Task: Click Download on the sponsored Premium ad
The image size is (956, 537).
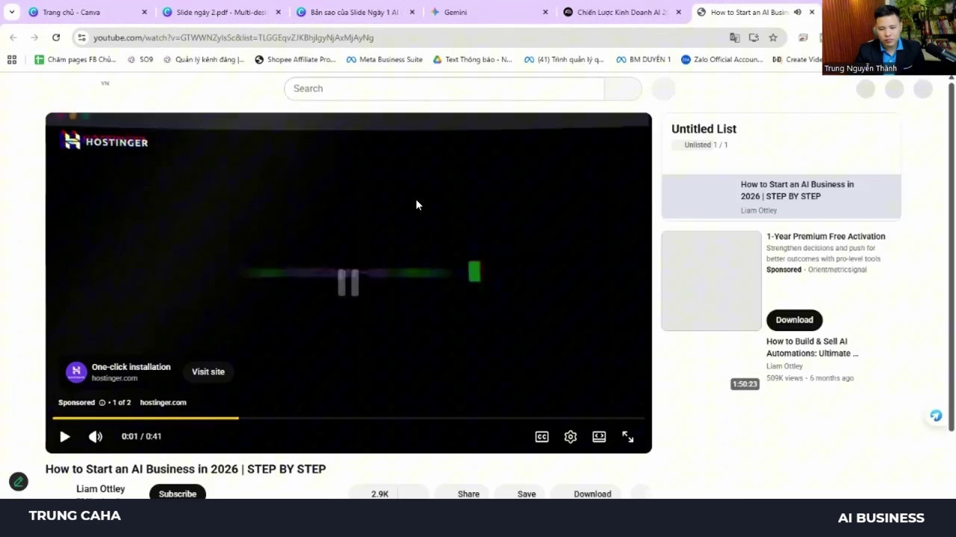Action: (794, 320)
